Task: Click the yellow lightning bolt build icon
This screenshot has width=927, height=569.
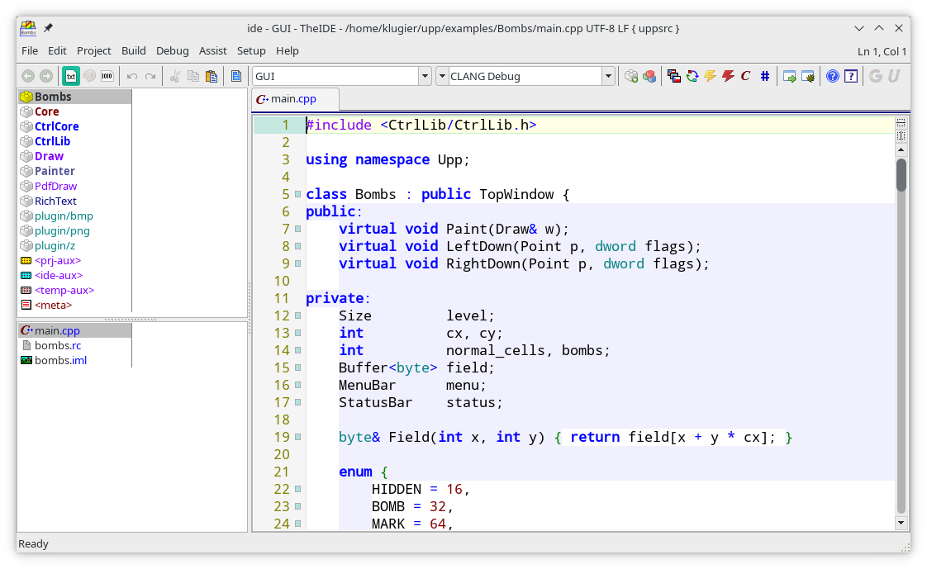Action: pos(710,77)
